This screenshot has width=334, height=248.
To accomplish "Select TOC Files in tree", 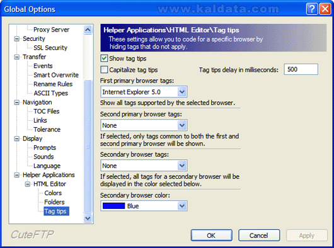I will (x=47, y=111).
